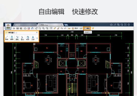137x96 pixels.
Task: Click the grey grip square on floor plan corner
Action: click(34, 44)
